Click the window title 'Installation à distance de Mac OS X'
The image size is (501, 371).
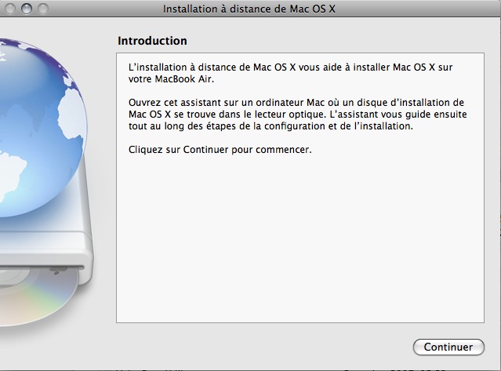click(x=249, y=9)
